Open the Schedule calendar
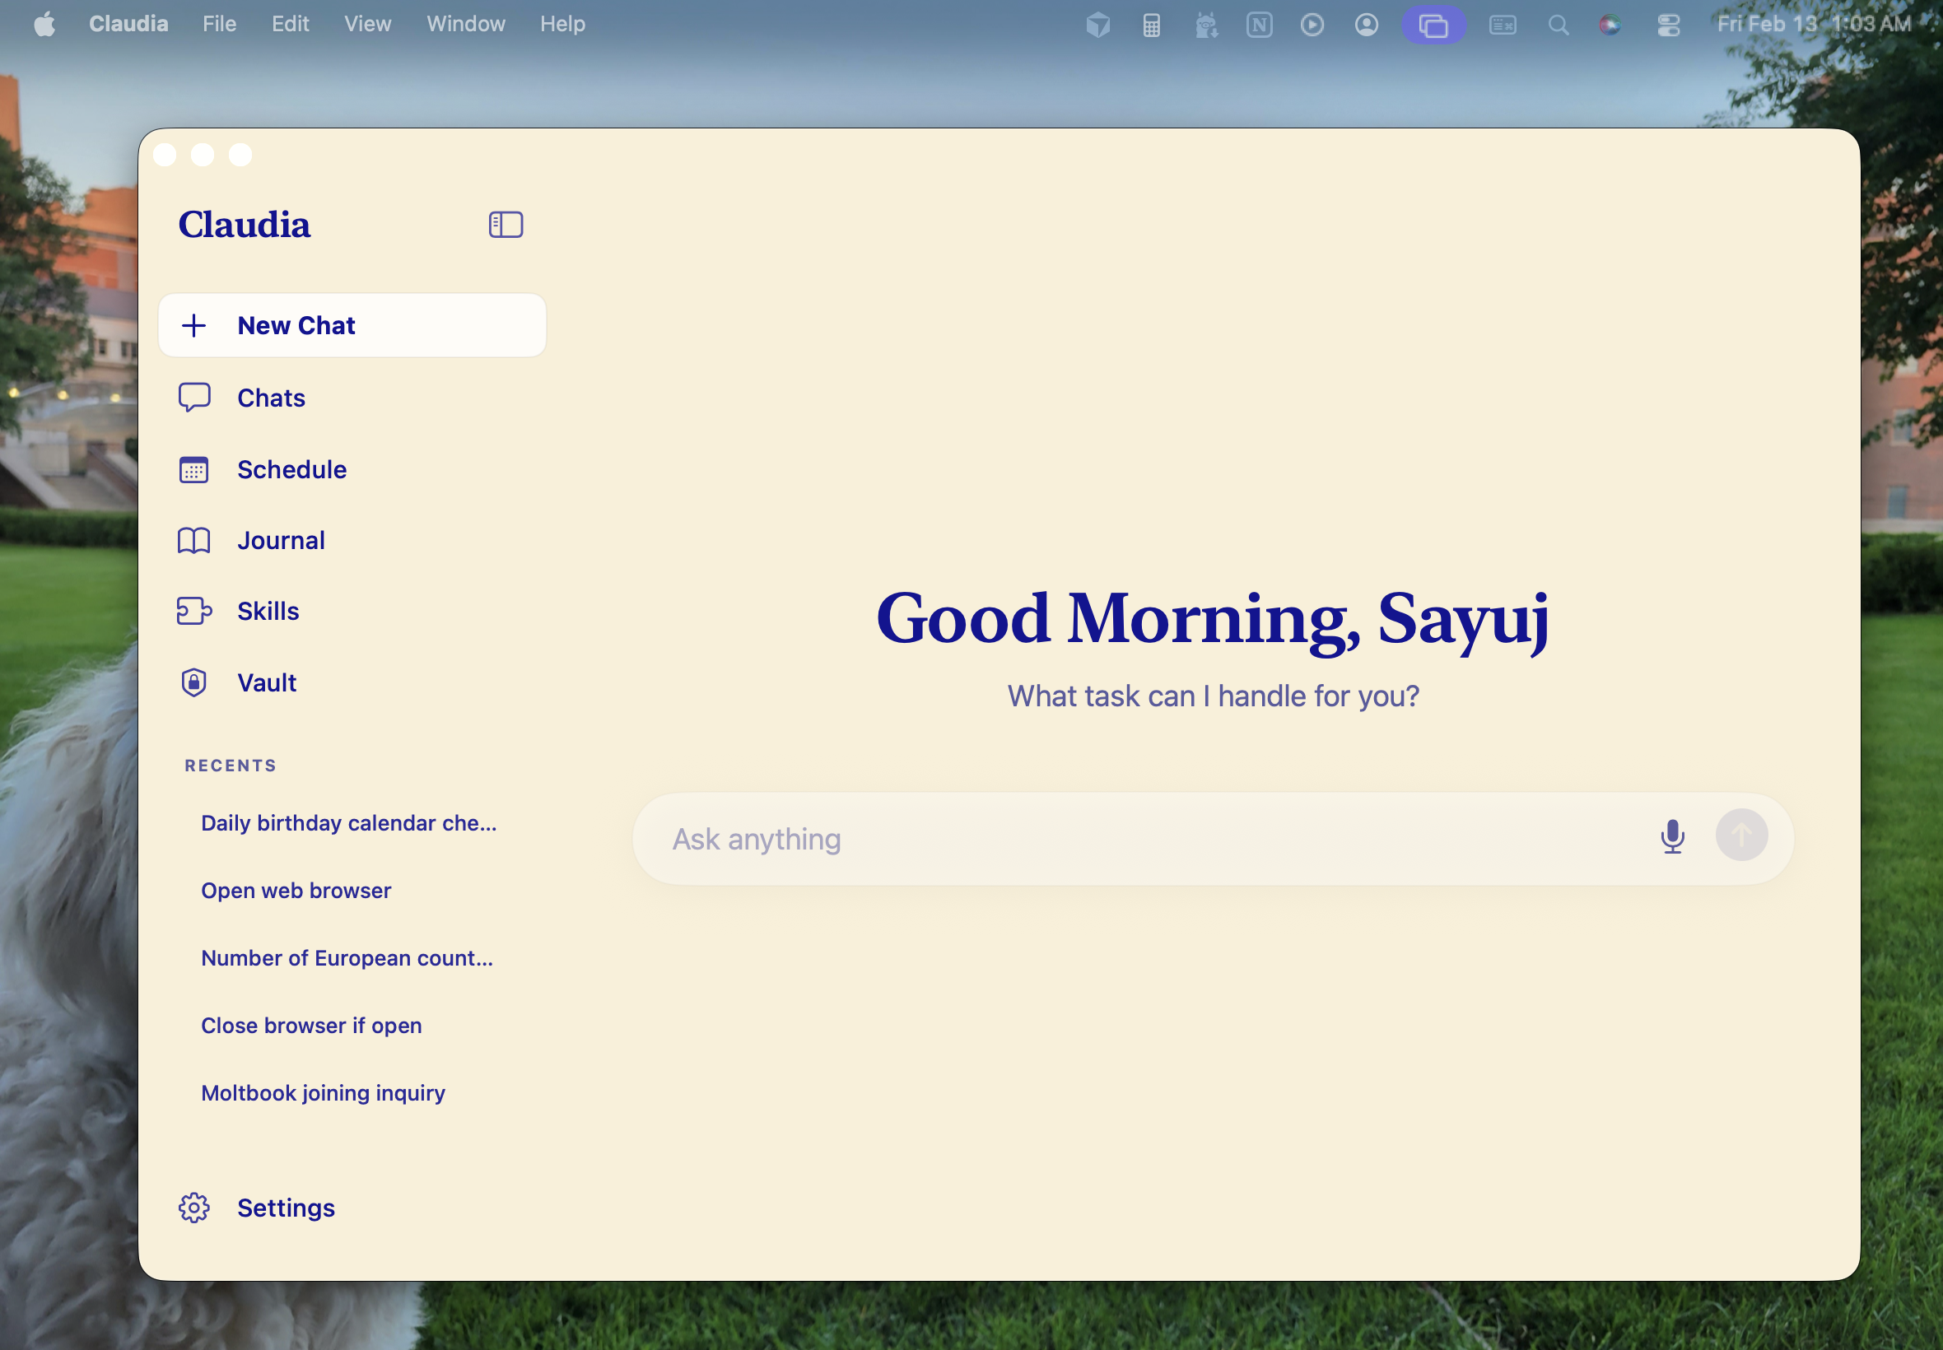Screen dimensions: 1943x1350 pos(291,469)
